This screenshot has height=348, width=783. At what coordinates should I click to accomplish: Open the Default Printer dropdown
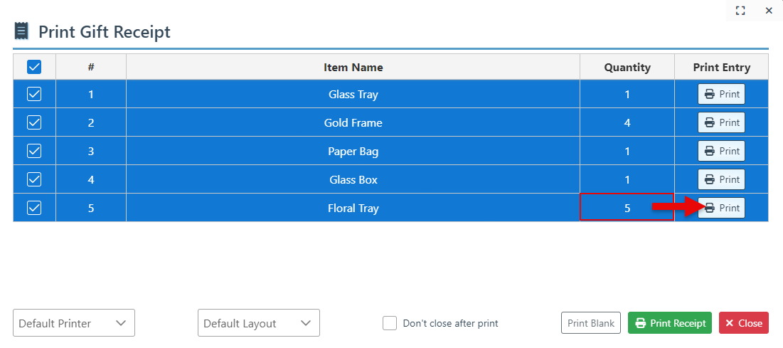74,323
